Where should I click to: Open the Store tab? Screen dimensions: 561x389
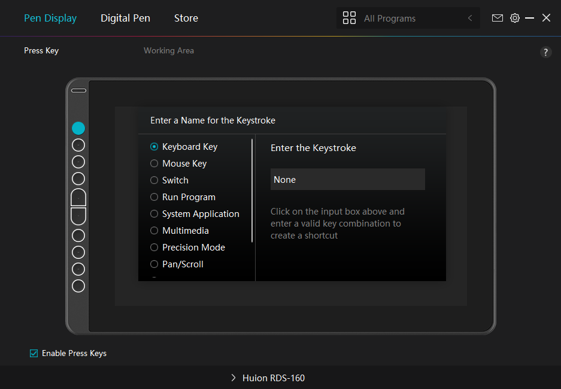coord(186,18)
